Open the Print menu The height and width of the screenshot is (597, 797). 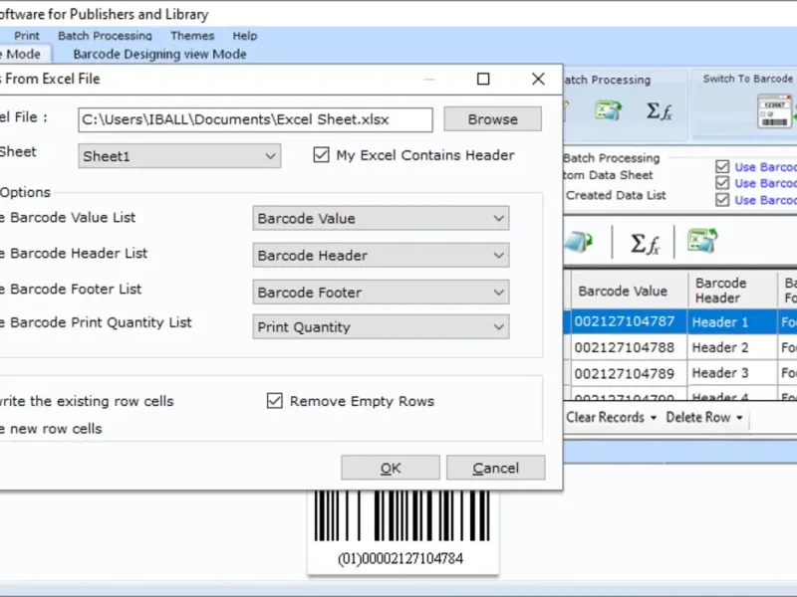coord(27,36)
